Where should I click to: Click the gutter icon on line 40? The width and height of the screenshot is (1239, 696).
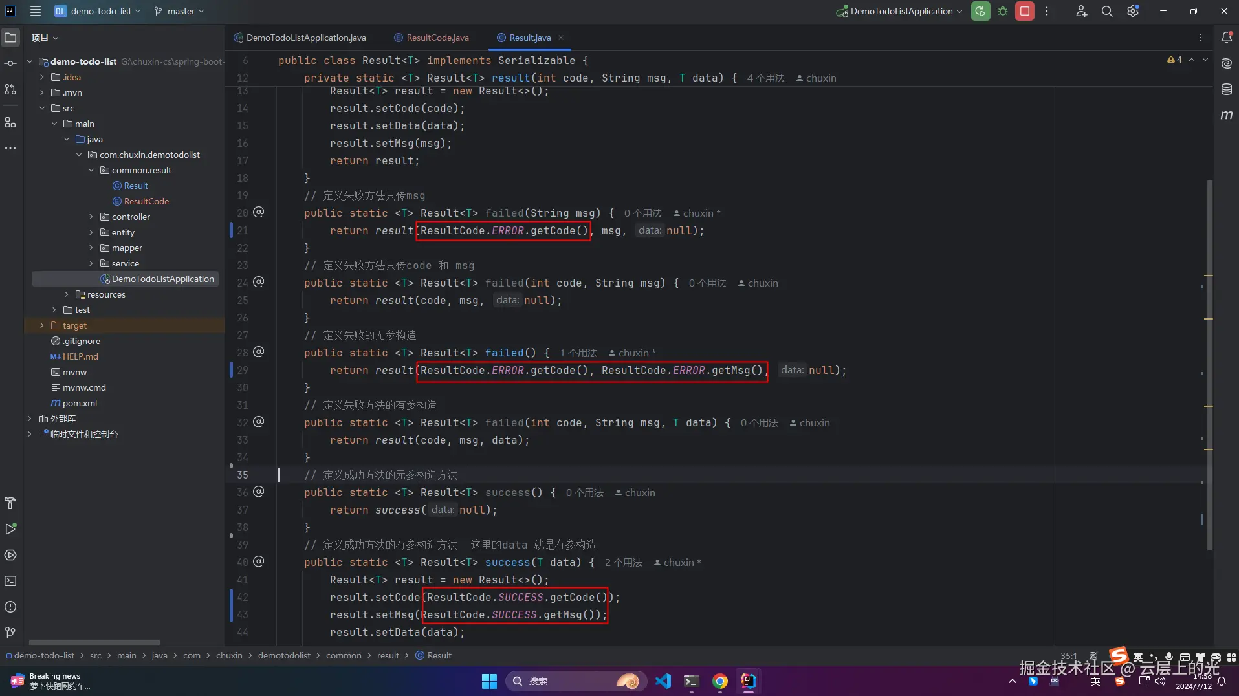pyautogui.click(x=258, y=561)
